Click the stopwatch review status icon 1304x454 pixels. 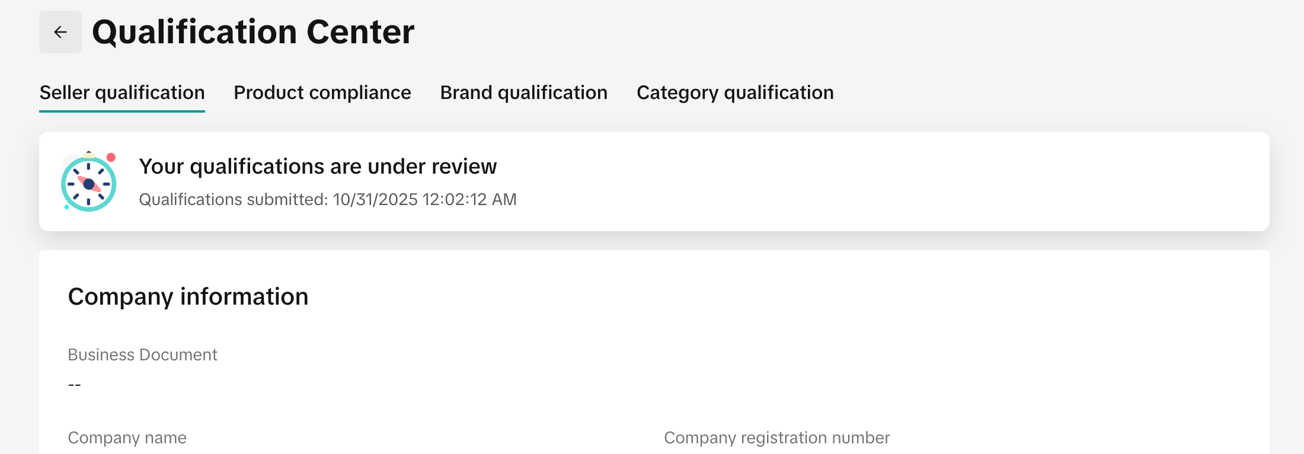coord(89,183)
